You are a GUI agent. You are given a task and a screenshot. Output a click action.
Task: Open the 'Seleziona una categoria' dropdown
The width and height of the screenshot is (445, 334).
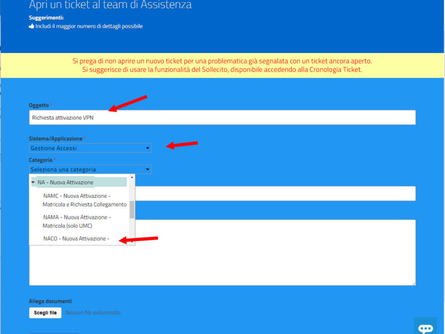(x=90, y=169)
